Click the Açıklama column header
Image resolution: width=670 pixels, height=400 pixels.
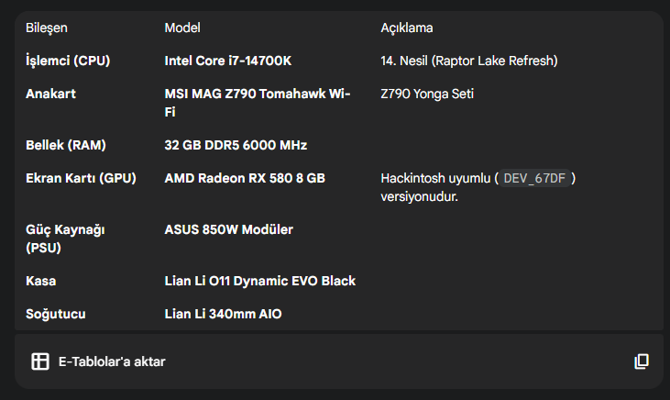point(407,28)
